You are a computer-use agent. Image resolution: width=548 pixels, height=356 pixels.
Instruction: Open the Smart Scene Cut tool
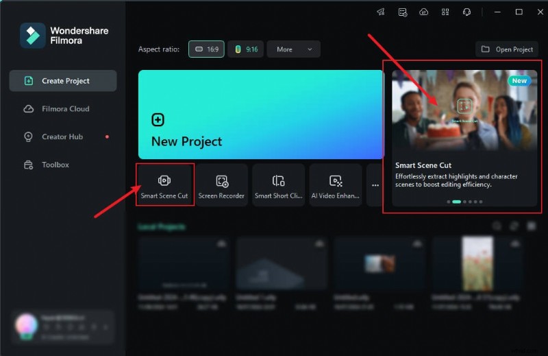coord(164,185)
